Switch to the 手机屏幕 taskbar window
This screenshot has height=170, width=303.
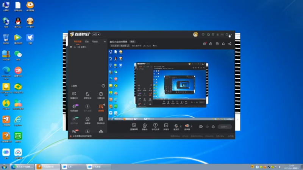pyautogui.click(x=98, y=167)
